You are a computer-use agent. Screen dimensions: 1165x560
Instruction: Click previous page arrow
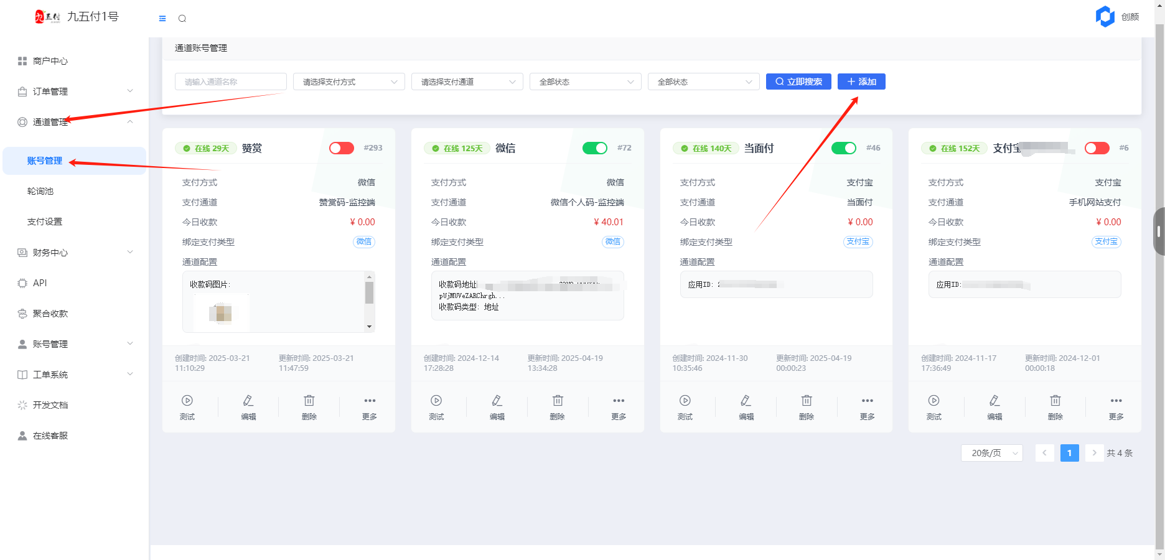coord(1045,453)
